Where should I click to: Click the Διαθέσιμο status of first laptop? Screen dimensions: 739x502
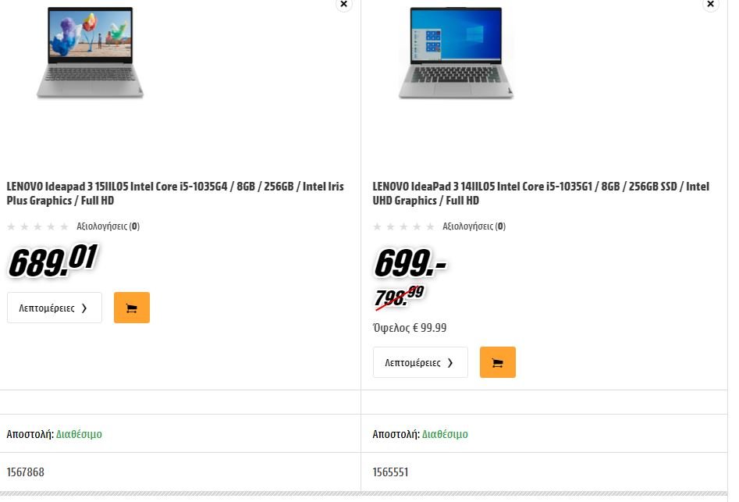[x=79, y=434]
